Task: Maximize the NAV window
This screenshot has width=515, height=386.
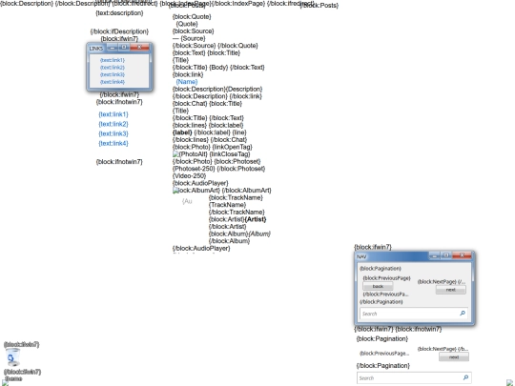Action: pos(446,255)
